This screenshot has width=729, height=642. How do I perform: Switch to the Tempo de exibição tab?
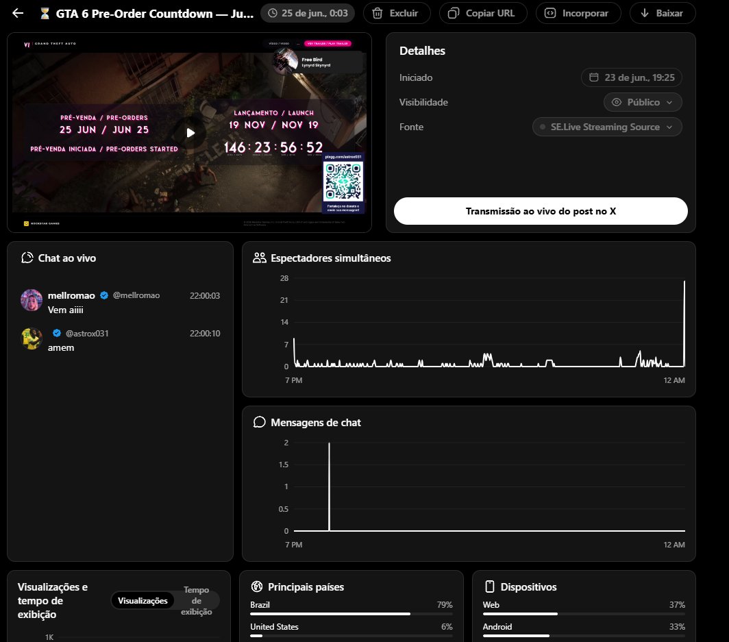[196, 601]
